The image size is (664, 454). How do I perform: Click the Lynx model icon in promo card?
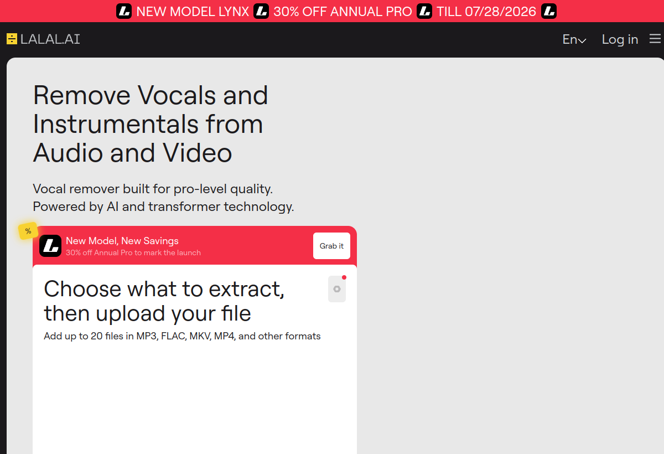coord(50,246)
